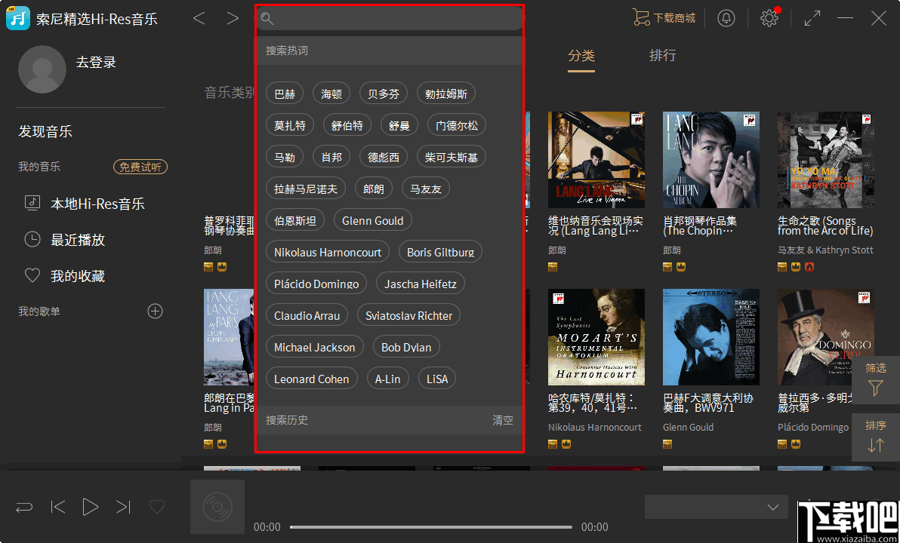Select hot search term 柴可夫斯基

(452, 157)
